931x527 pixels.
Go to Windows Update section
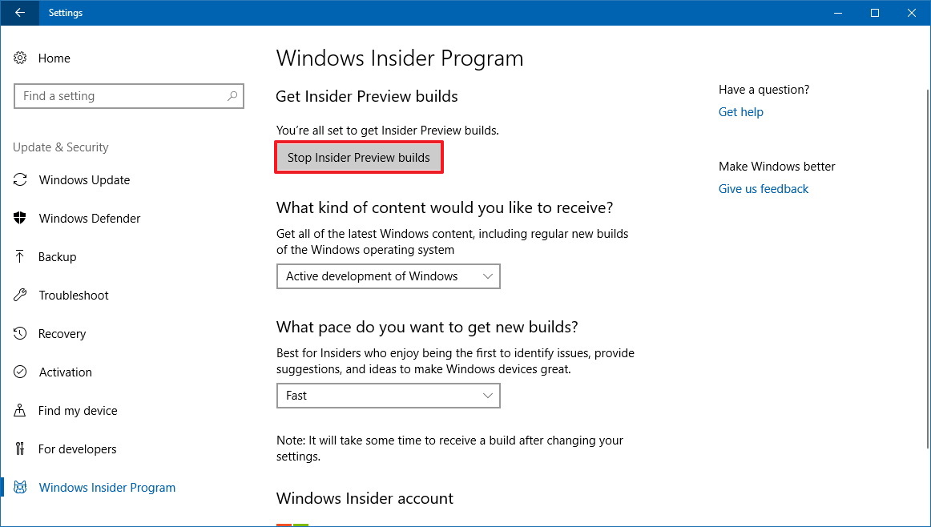pyautogui.click(x=84, y=180)
